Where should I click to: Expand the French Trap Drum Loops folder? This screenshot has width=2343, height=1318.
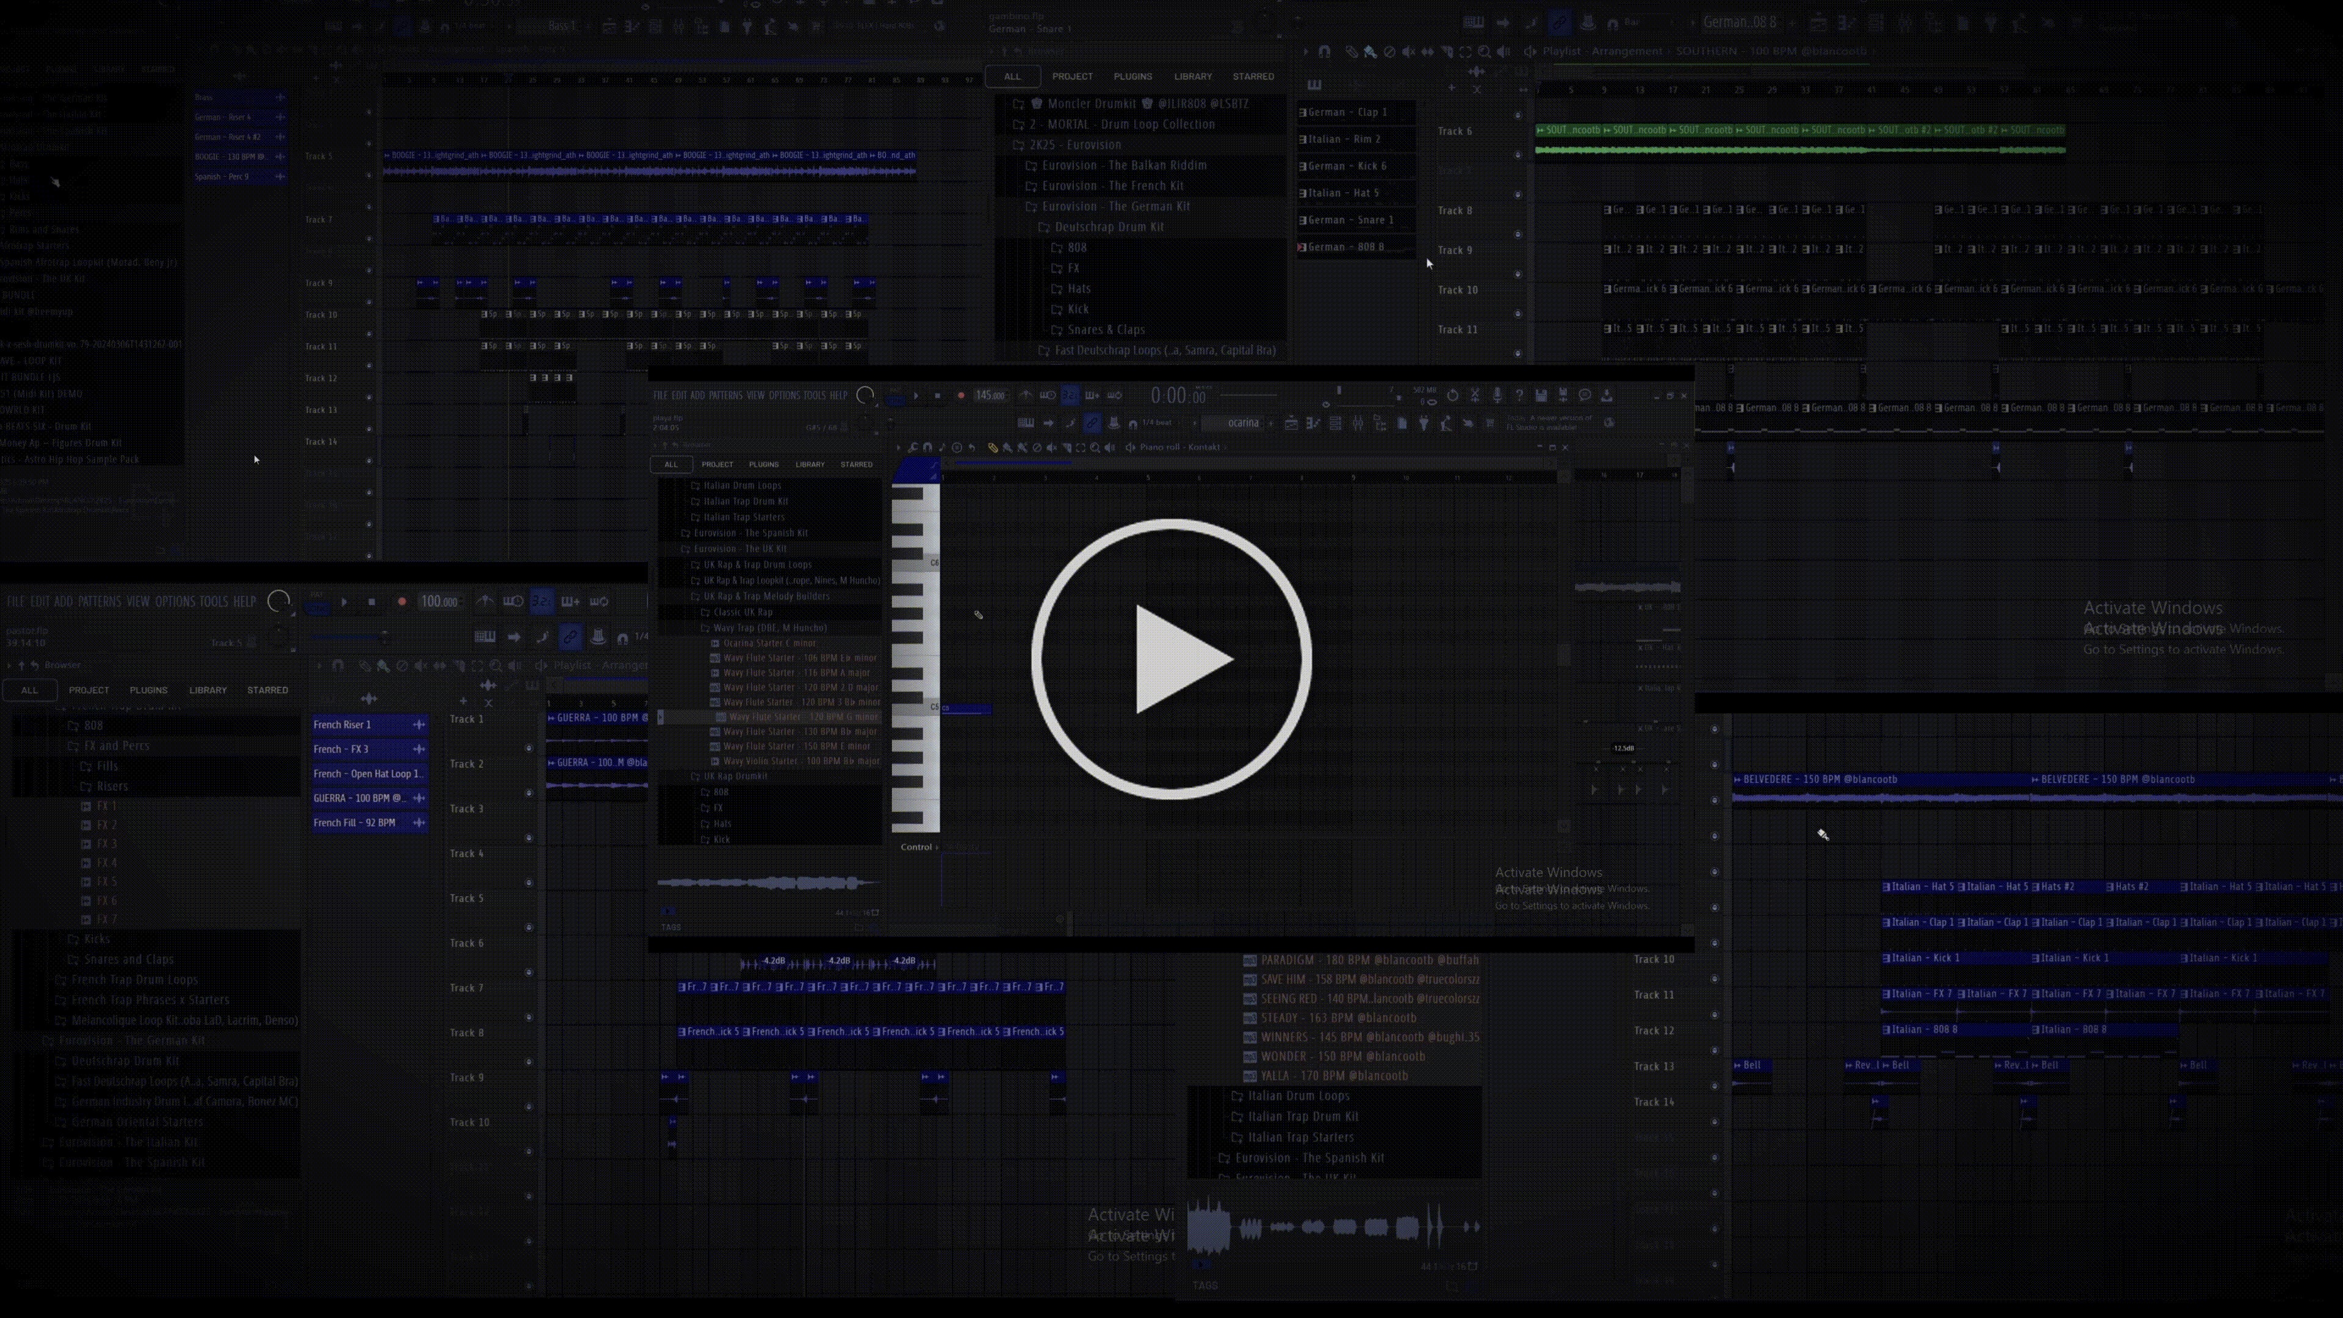135,979
